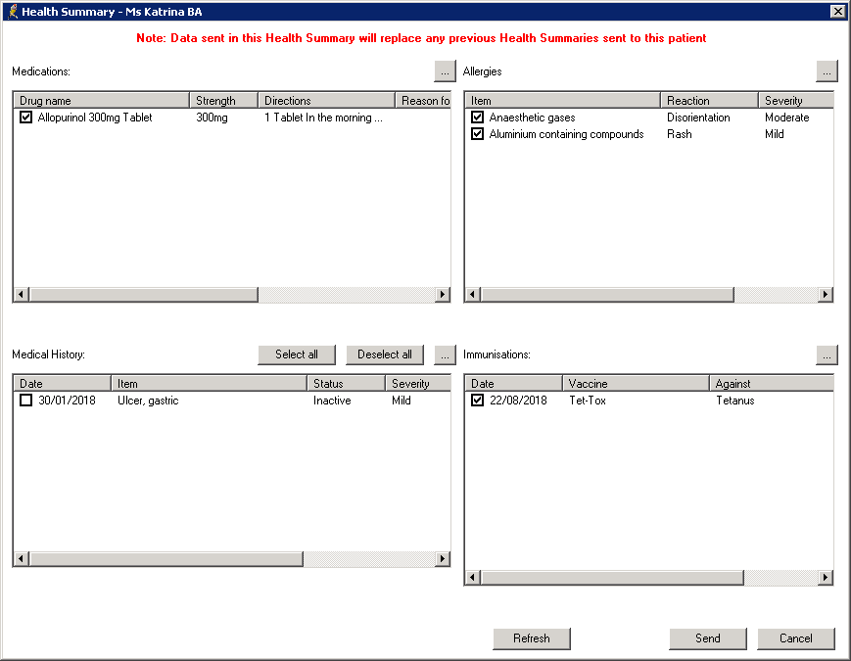Uncheck the 22/08/2018 Tet-Tox immunisation checkbox
This screenshot has height=661, width=851.
tap(478, 401)
